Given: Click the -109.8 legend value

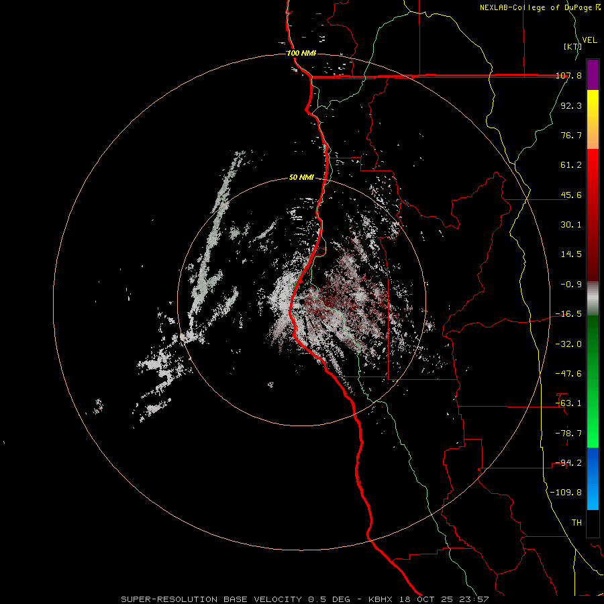Looking at the screenshot, I should [566, 493].
